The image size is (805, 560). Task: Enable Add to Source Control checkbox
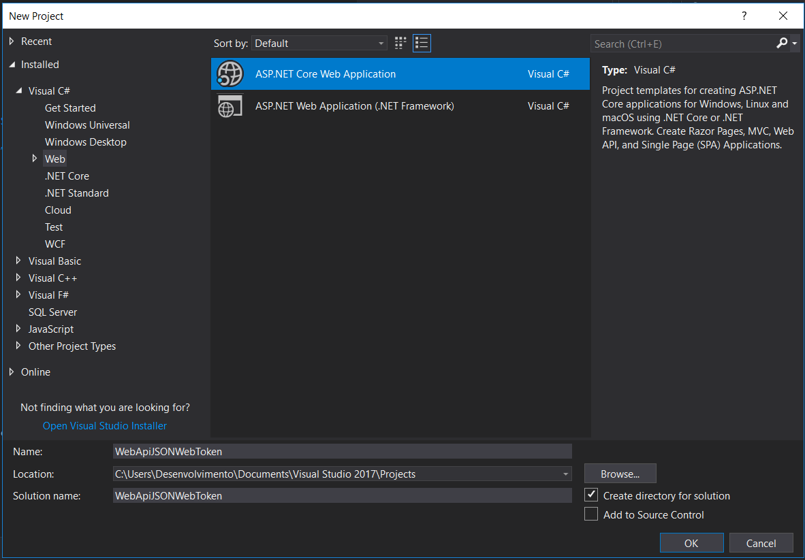[591, 514]
